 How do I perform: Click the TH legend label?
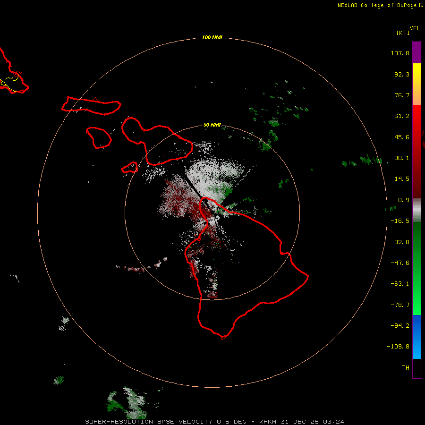[406, 368]
